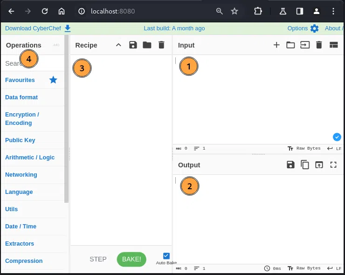Click the 0ms bake time indicator
This screenshot has width=345, height=275.
[x=273, y=268]
